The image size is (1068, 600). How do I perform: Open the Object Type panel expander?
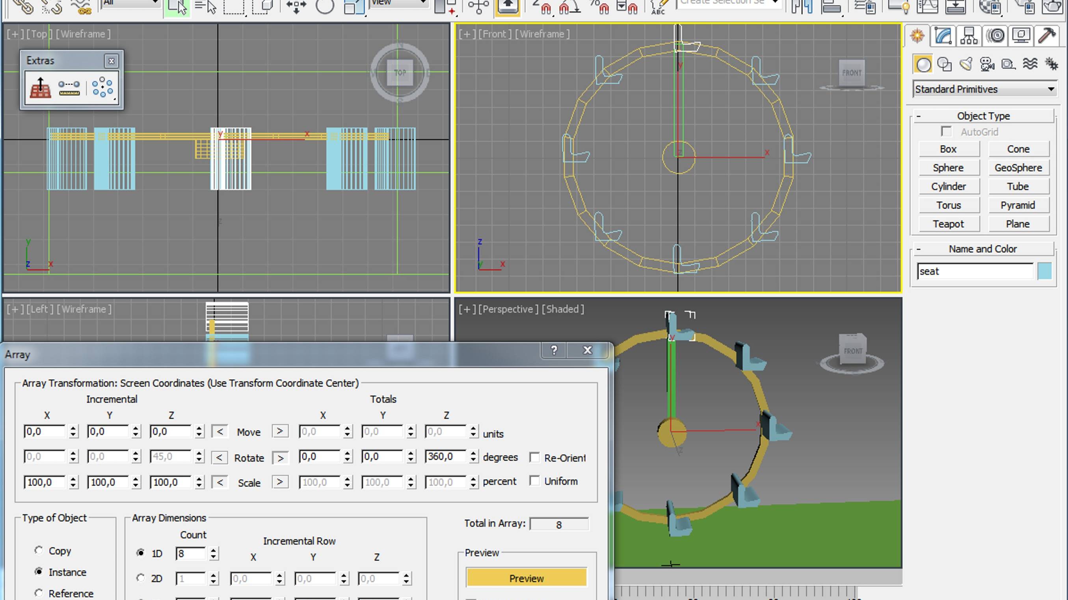pos(919,116)
